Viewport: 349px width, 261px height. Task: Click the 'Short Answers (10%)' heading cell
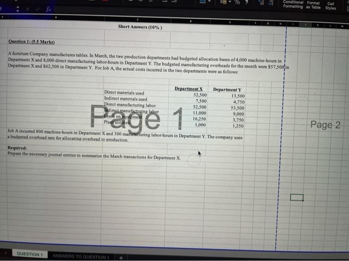click(x=140, y=27)
